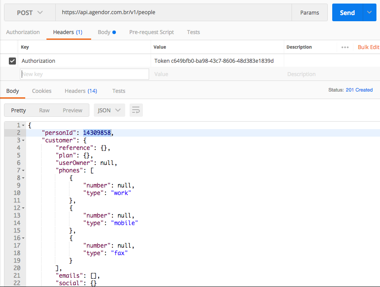Switch to the request Tests tab
This screenshot has width=380, height=287.
[x=193, y=32]
